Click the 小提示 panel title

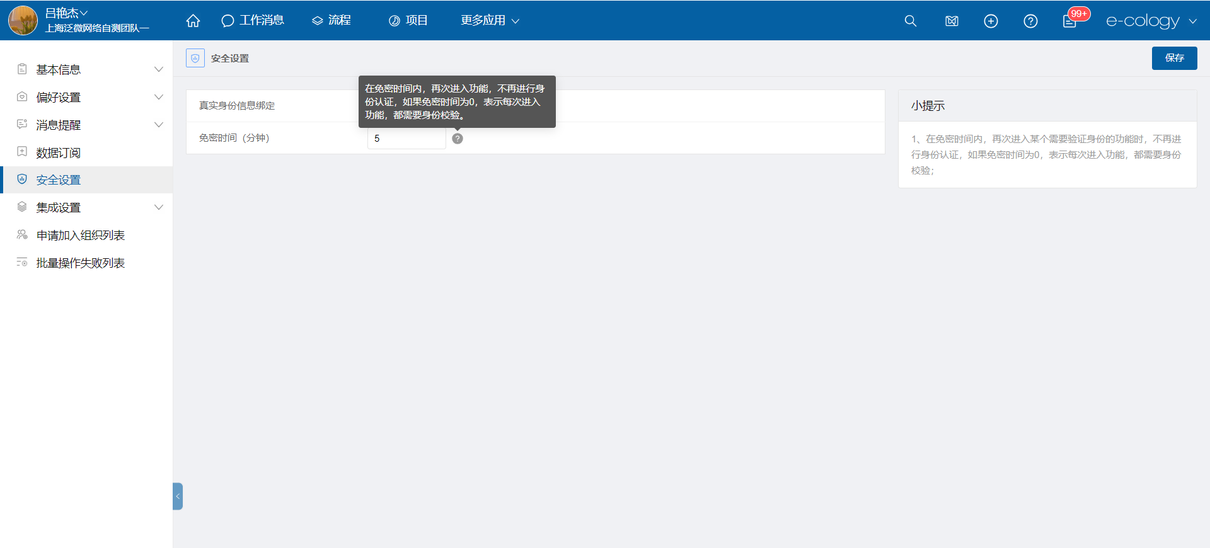pyautogui.click(x=928, y=106)
